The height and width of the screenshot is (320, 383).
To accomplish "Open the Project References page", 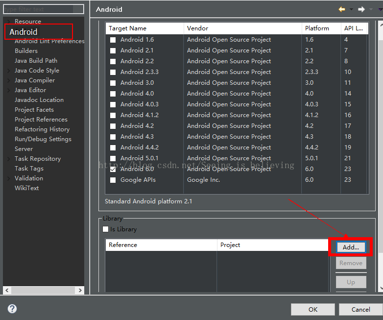I will 41,120.
